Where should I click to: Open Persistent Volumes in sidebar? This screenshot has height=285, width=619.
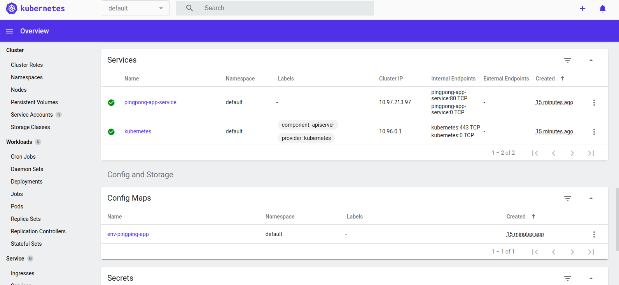[x=34, y=102]
